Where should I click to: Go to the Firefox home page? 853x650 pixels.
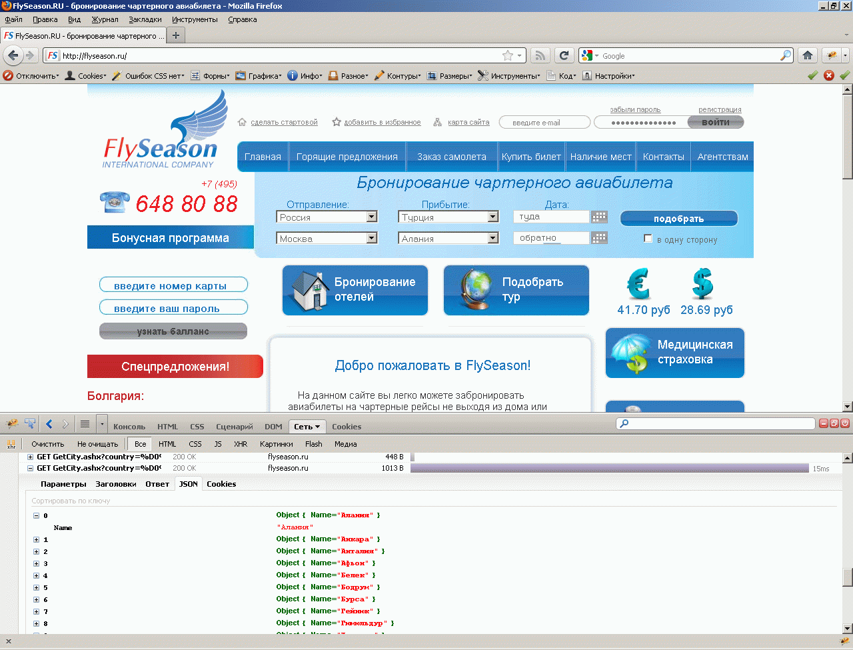(808, 55)
